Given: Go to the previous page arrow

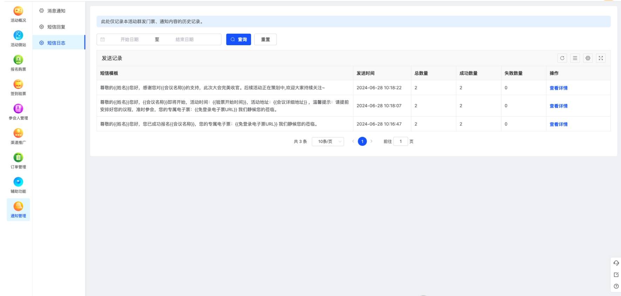Looking at the screenshot, I should click(x=353, y=141).
